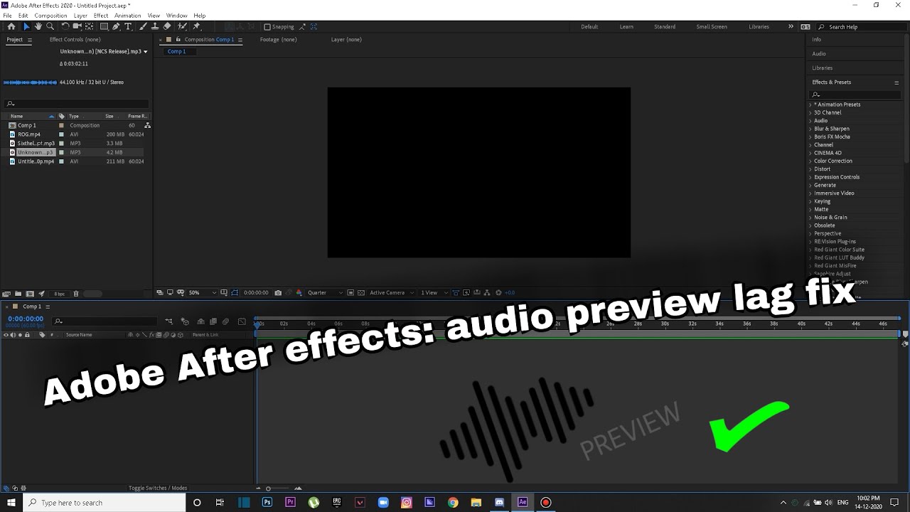This screenshot has width=910, height=512.
Task: Toggle Draft 3D in timeline
Action: [x=185, y=321]
